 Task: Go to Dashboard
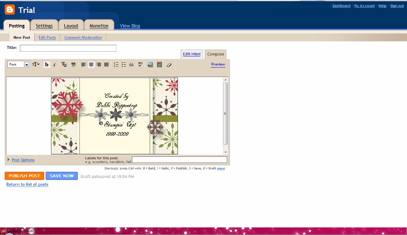341,6
